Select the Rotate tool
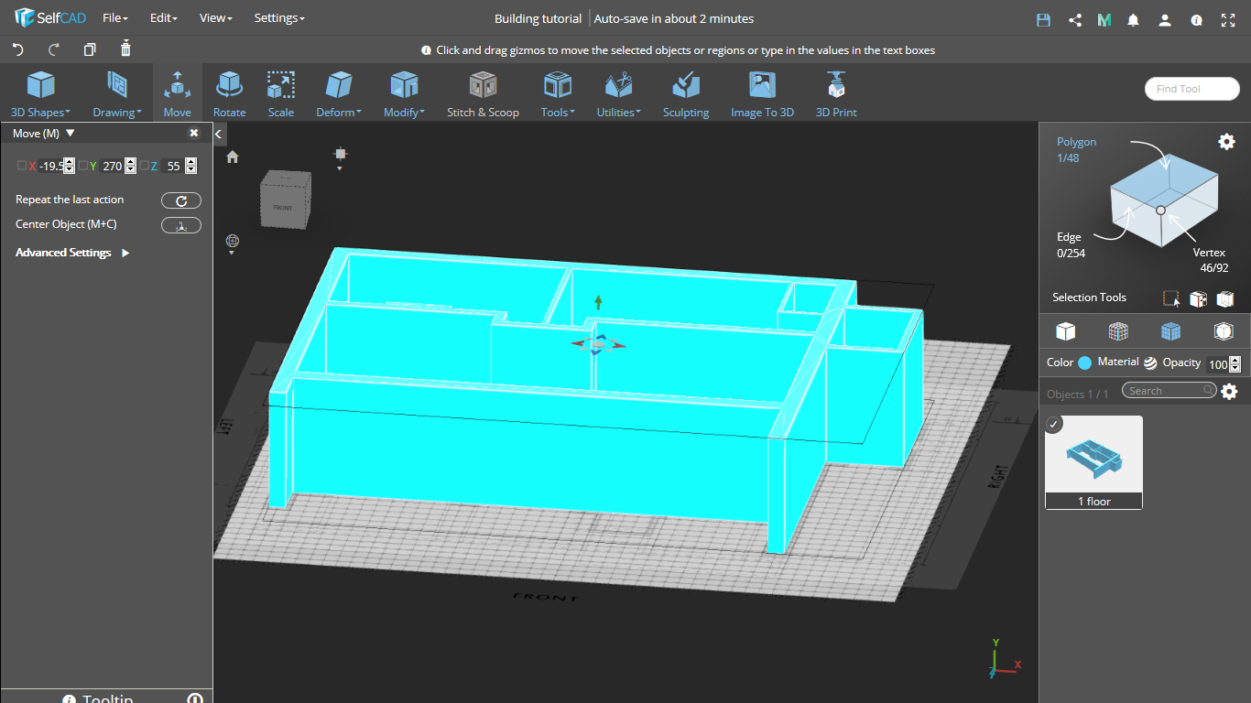Viewport: 1251px width, 703px height. pos(229,94)
